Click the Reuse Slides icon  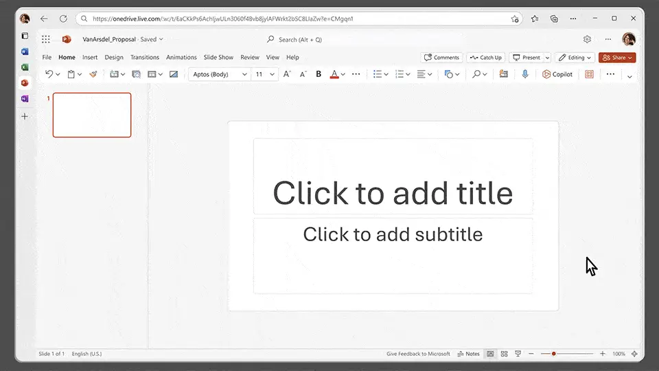pyautogui.click(x=503, y=74)
